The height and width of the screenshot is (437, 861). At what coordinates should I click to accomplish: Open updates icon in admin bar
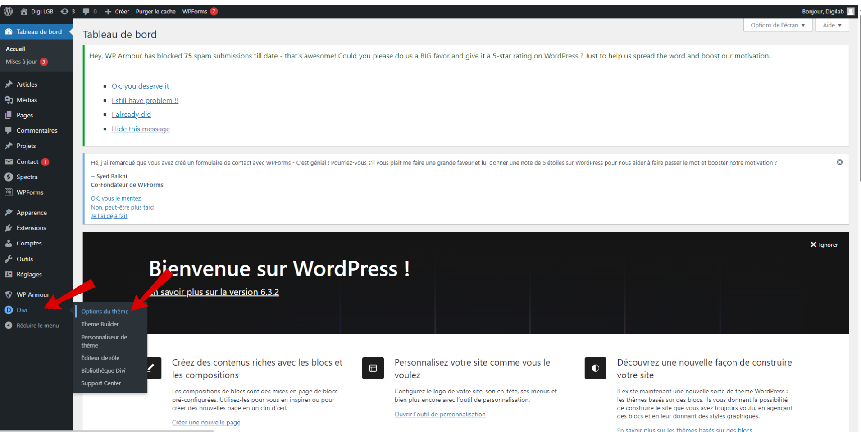coord(65,11)
